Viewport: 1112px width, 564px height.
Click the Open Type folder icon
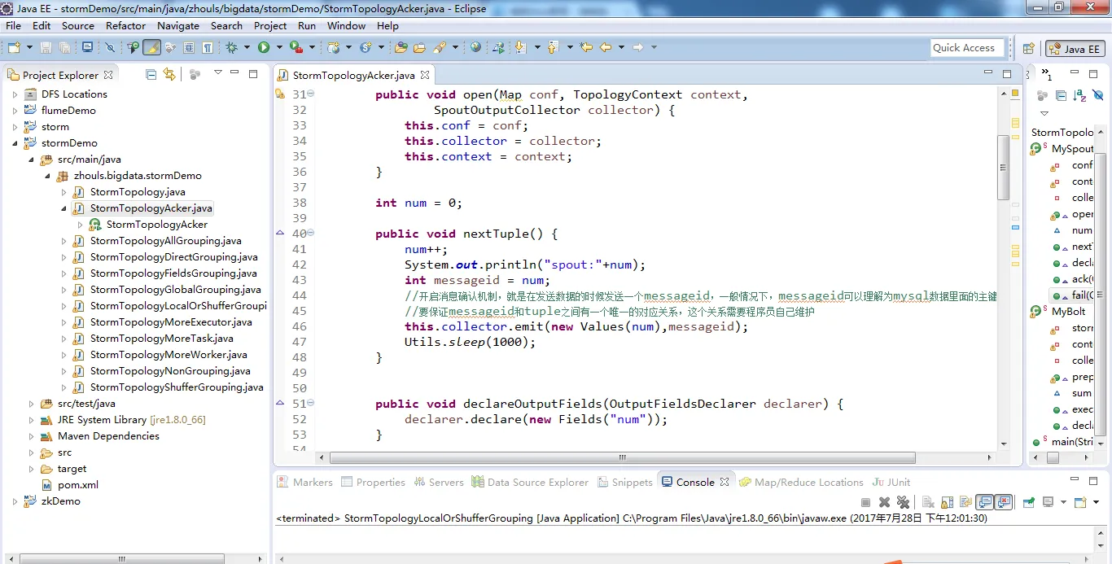(401, 48)
